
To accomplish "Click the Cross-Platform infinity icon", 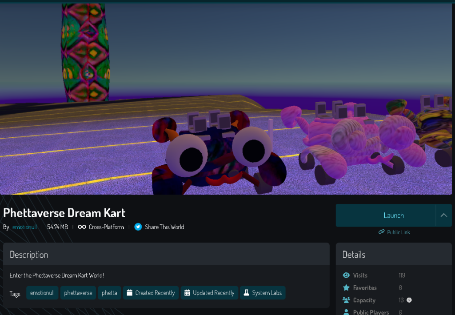I will (x=82, y=227).
